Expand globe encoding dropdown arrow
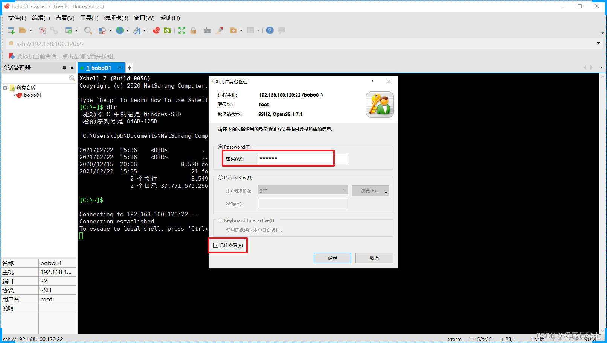This screenshot has height=343, width=607. point(128,31)
